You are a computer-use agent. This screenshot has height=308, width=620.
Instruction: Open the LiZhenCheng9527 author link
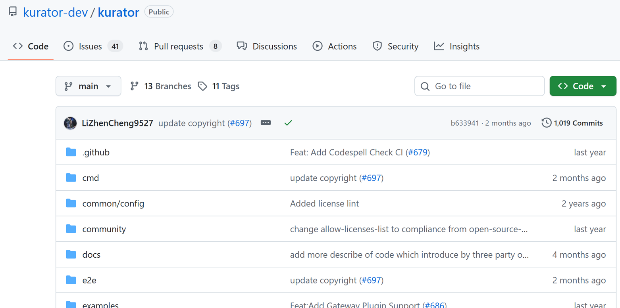(x=117, y=123)
